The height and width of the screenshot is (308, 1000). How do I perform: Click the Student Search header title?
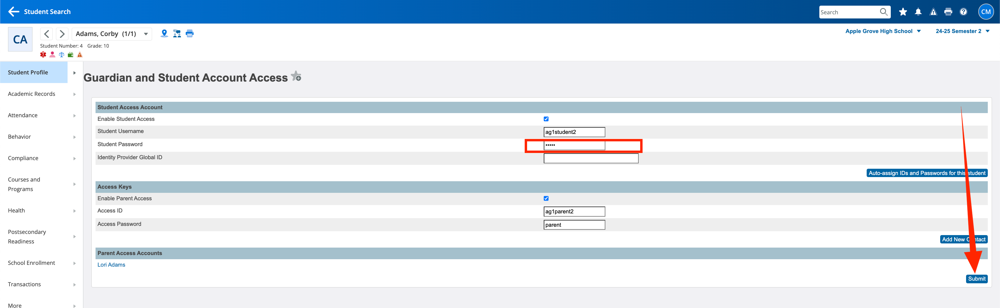(x=47, y=12)
